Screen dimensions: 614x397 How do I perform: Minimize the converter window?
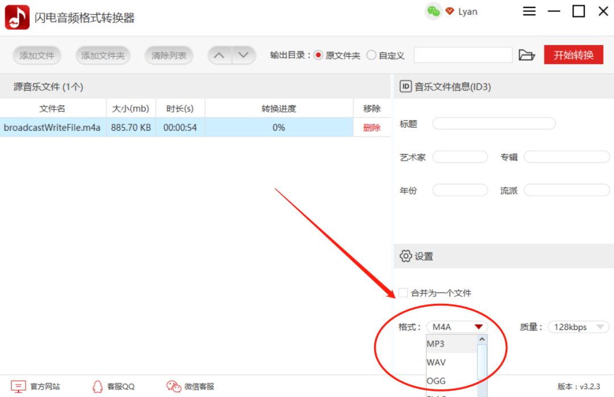point(554,11)
